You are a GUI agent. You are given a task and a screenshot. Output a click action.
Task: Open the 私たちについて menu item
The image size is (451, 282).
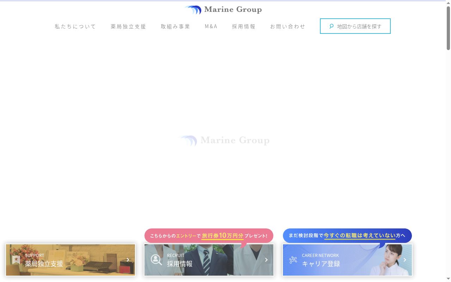click(x=75, y=26)
